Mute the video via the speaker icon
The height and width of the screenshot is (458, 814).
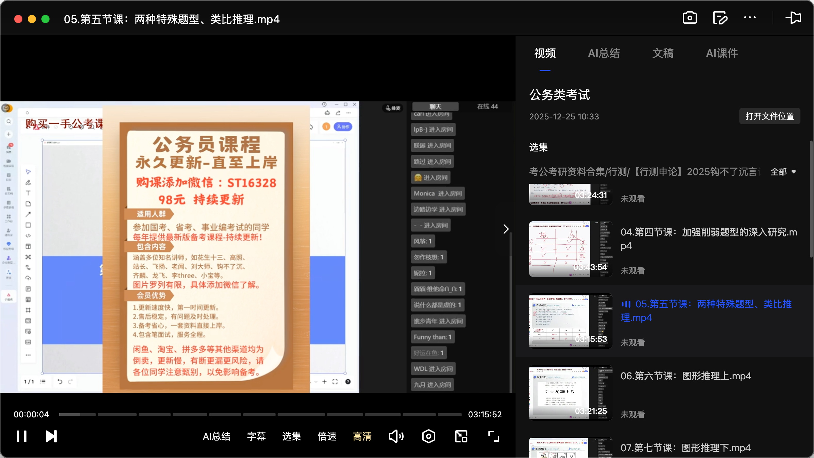point(396,436)
